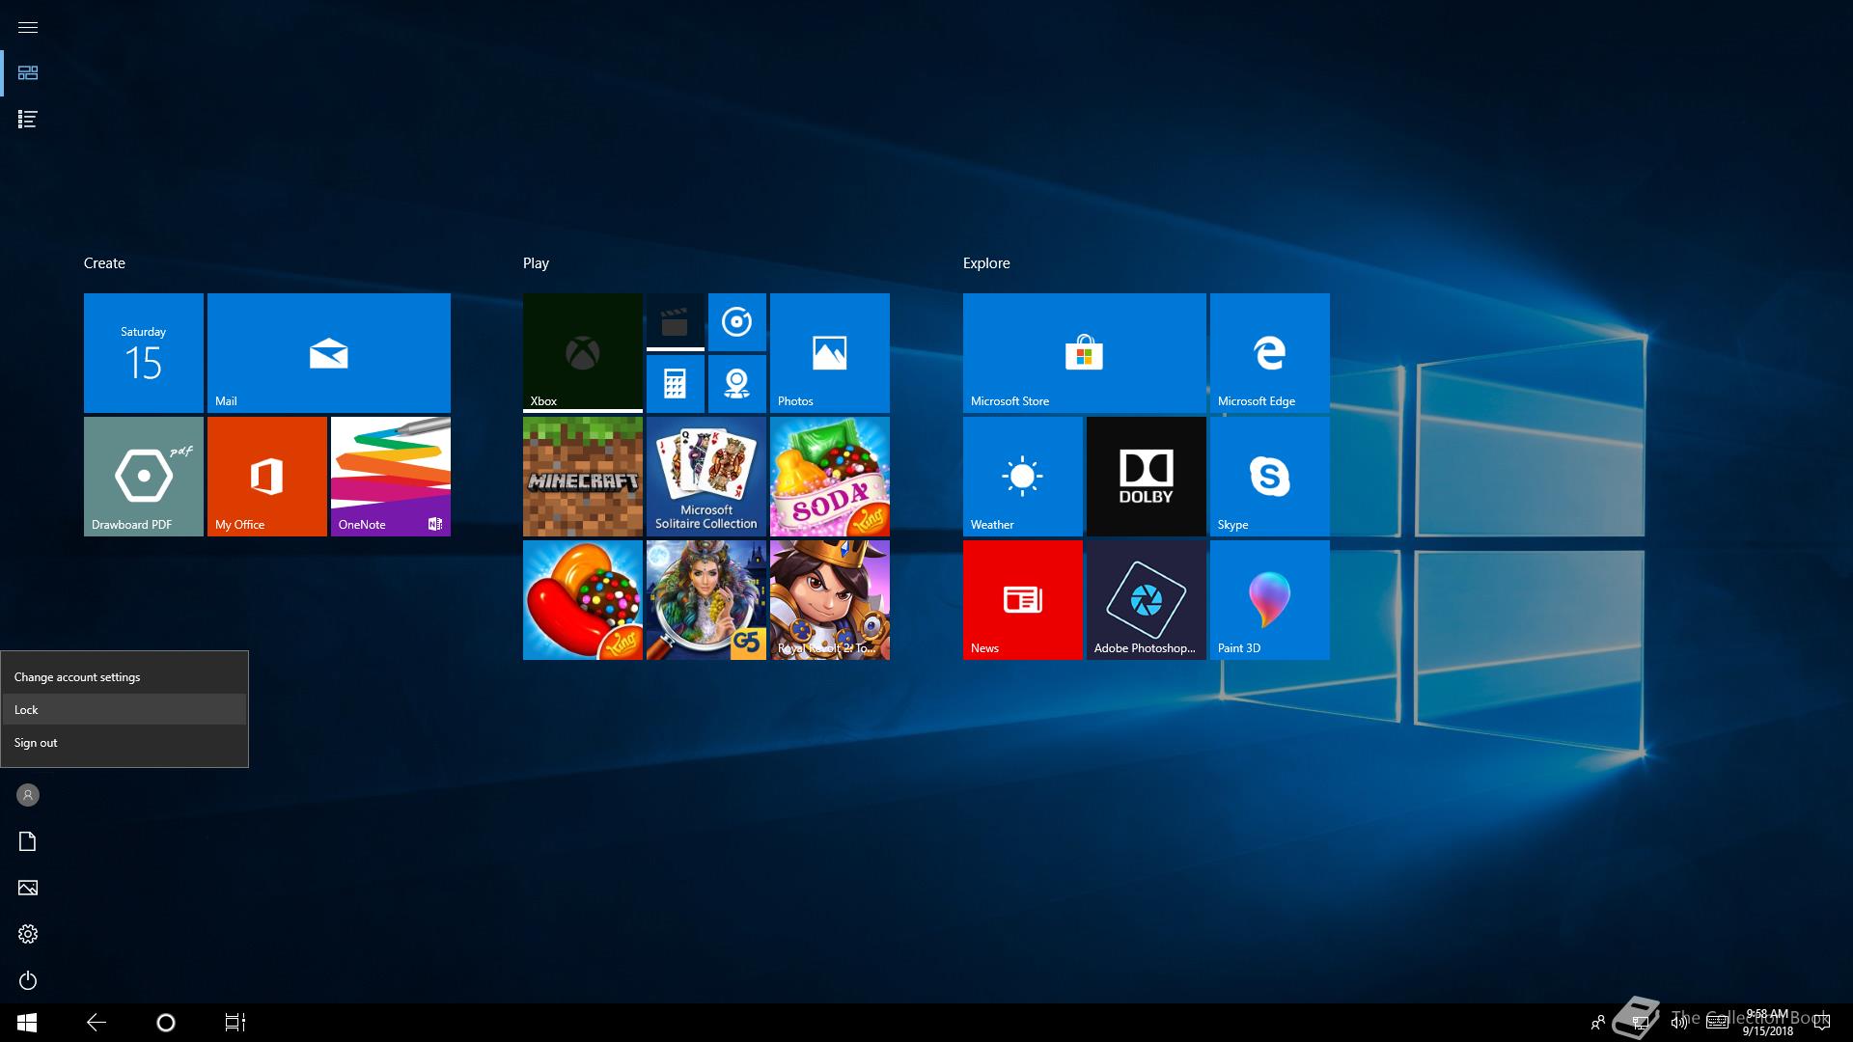Open the volume speaker tray icon
Viewport: 1853px width, 1042px height.
coord(1679,1023)
